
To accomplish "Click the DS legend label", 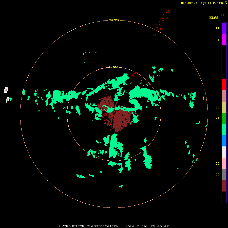I will 217,152.
